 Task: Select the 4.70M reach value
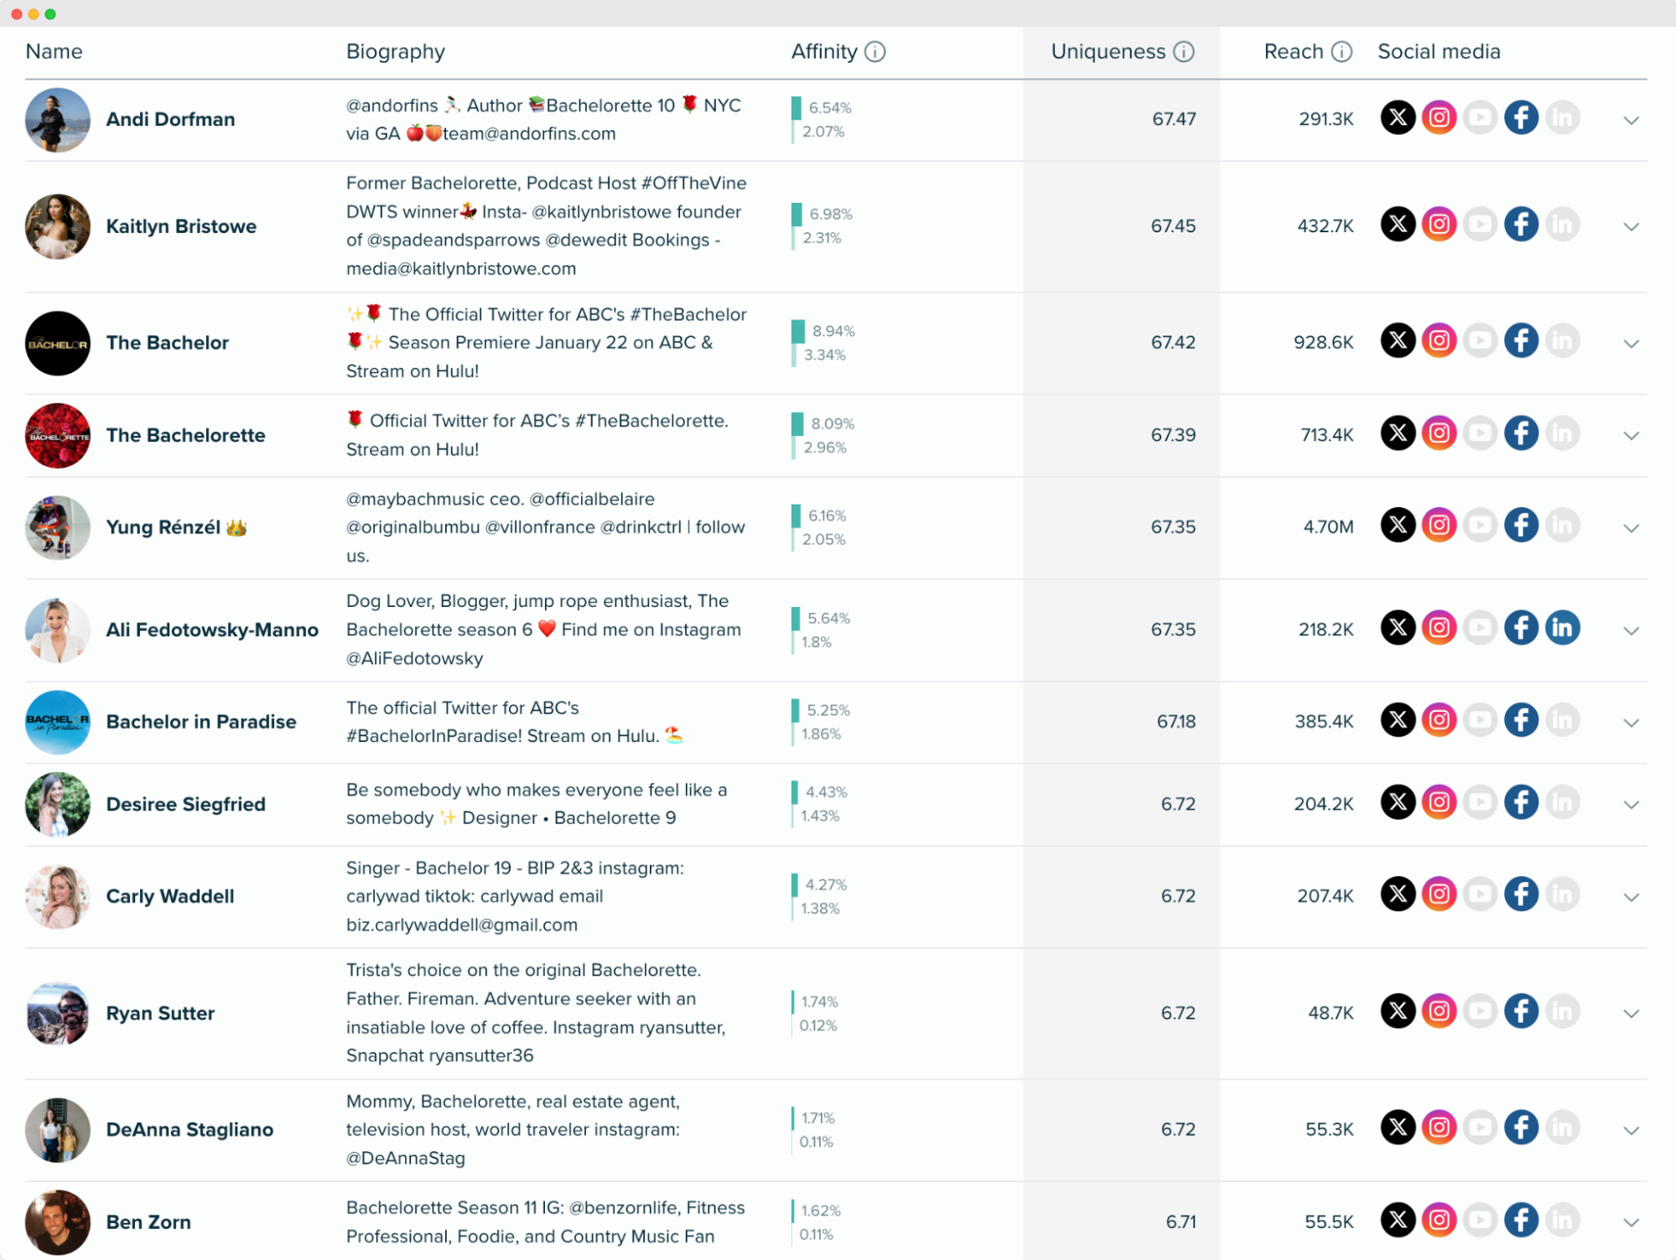point(1328,527)
